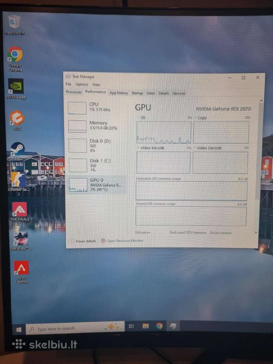Open Chrome from the taskbar
Viewport: 273px width, 364px height.
pyautogui.click(x=159, y=326)
